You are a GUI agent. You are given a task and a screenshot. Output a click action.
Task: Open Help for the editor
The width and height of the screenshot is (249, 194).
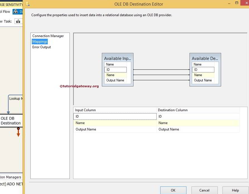[235, 190]
